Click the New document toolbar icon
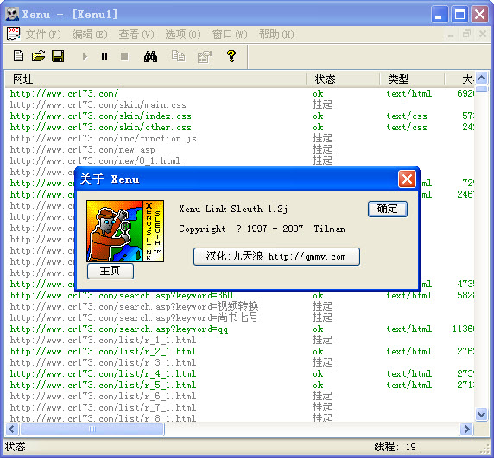 pos(19,56)
